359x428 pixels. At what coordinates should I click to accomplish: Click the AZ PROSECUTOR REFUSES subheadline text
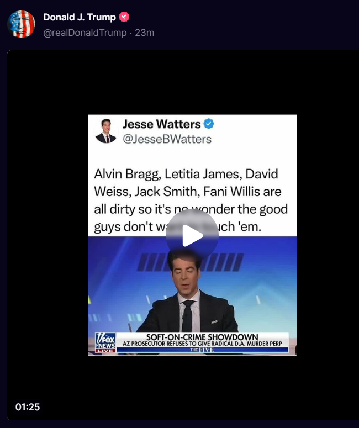[202, 344]
